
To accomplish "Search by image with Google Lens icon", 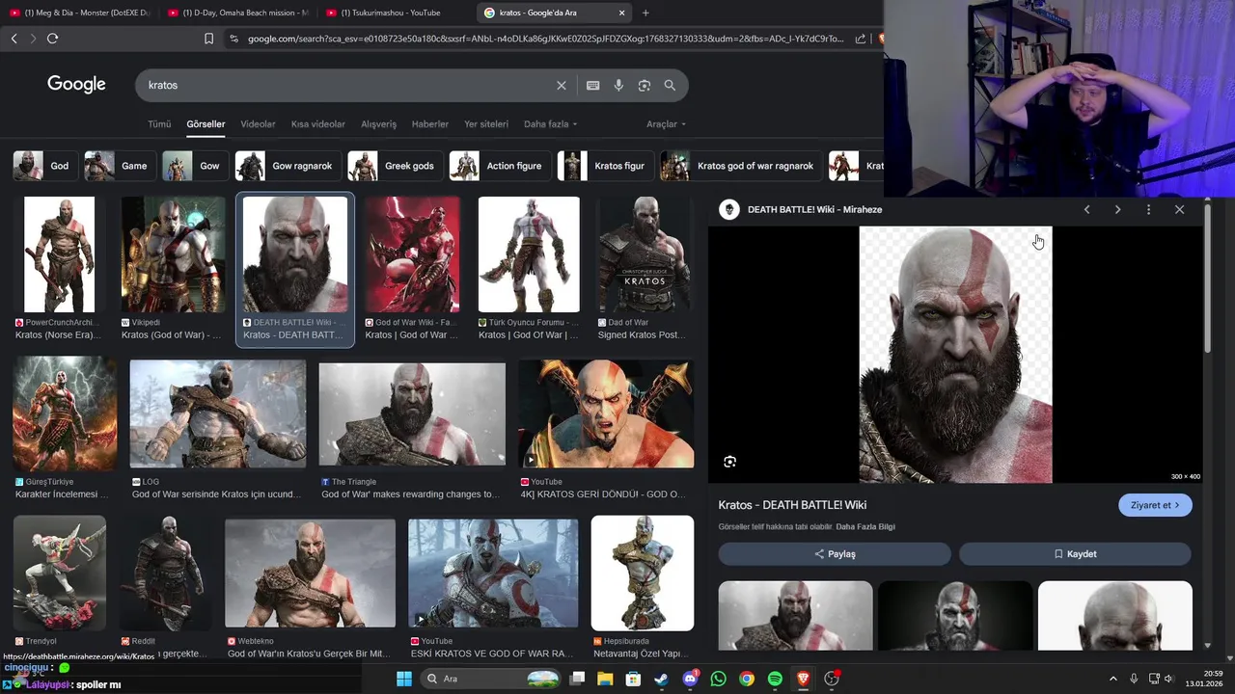I will coord(645,85).
